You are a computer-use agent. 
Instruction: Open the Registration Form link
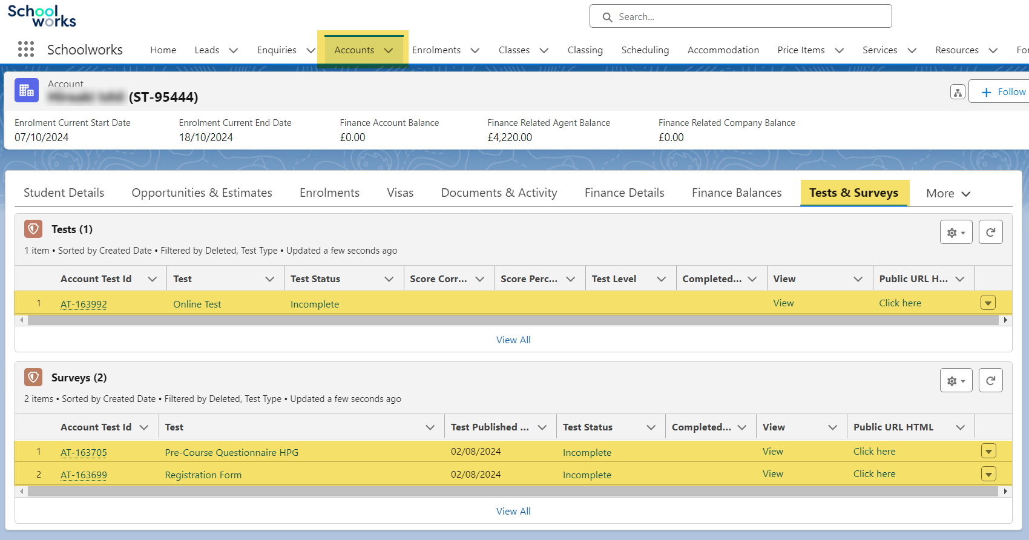click(203, 475)
